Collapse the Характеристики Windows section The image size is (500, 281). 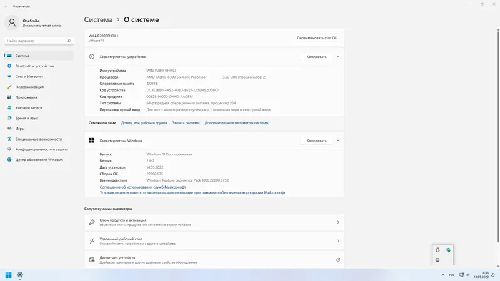[x=338, y=140]
